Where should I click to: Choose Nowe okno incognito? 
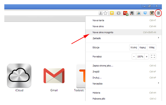point(123,32)
